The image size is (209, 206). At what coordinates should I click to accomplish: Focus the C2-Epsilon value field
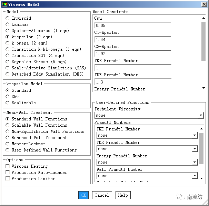[x=133, y=54]
